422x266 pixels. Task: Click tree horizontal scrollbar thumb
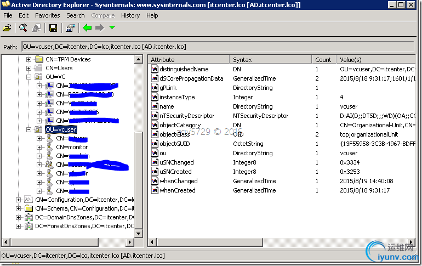54,242
